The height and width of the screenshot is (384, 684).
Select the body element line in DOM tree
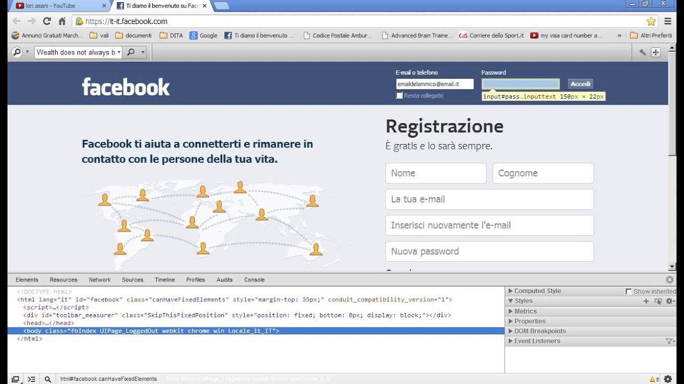(256, 331)
